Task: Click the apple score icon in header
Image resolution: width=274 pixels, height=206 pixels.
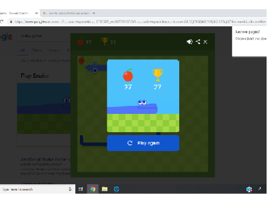Action: [x=80, y=41]
